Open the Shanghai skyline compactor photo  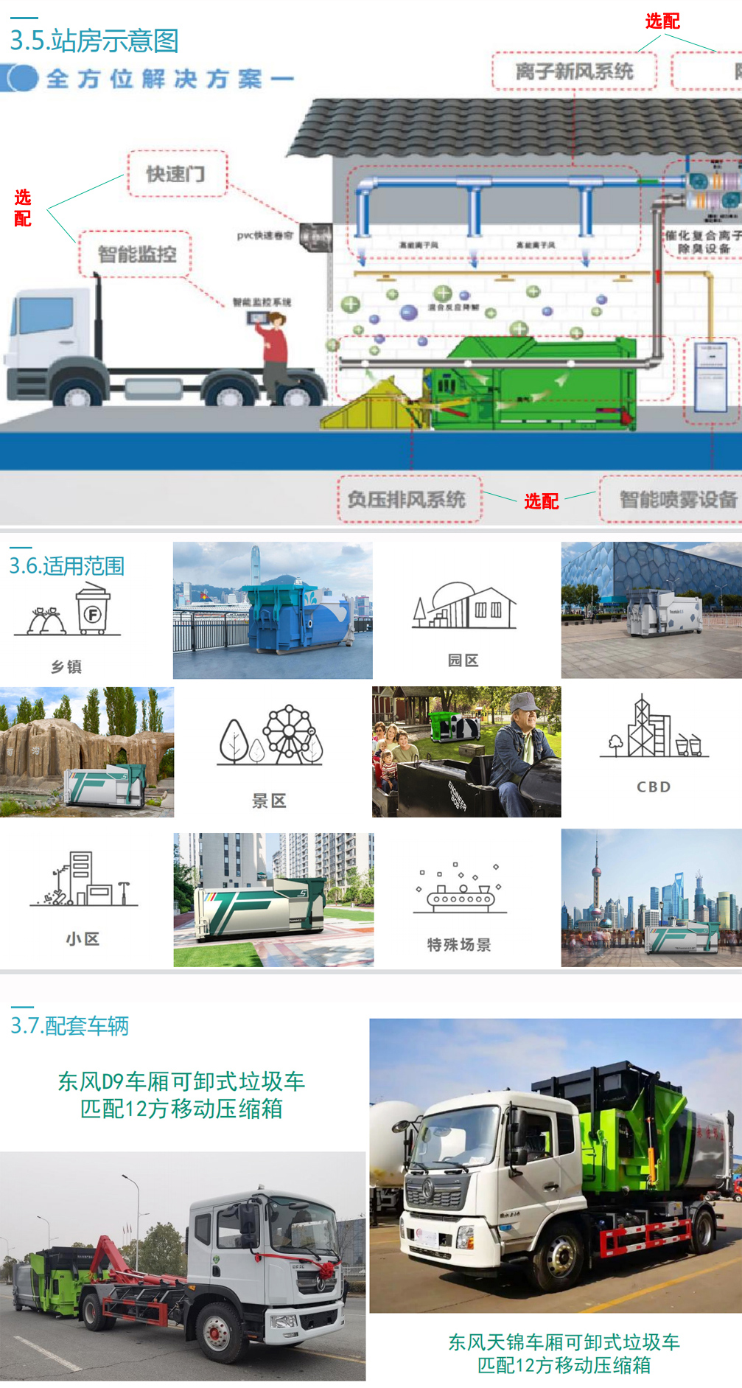coord(651,898)
